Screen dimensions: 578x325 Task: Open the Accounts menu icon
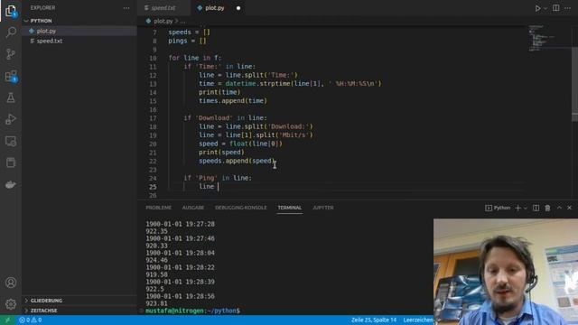coord(11,283)
